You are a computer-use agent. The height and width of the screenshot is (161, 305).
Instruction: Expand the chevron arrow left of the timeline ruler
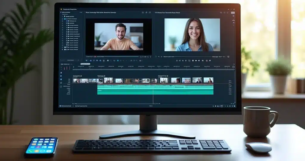[x=74, y=67]
